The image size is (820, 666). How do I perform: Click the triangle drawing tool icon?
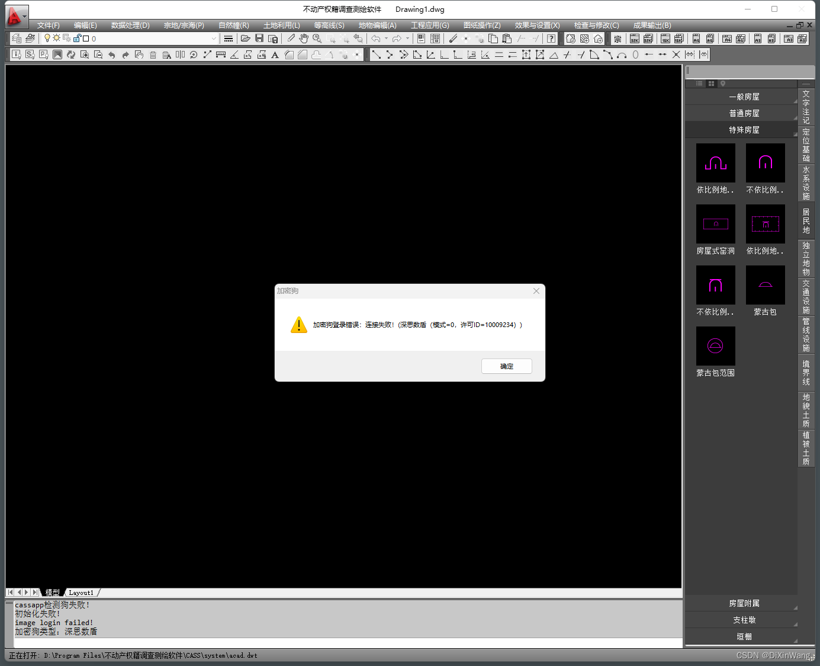click(554, 55)
